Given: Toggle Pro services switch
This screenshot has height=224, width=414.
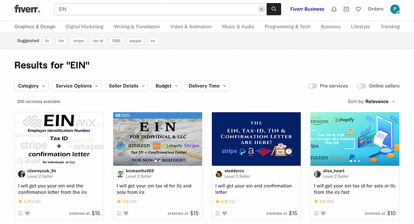Looking at the screenshot, I should [x=313, y=86].
